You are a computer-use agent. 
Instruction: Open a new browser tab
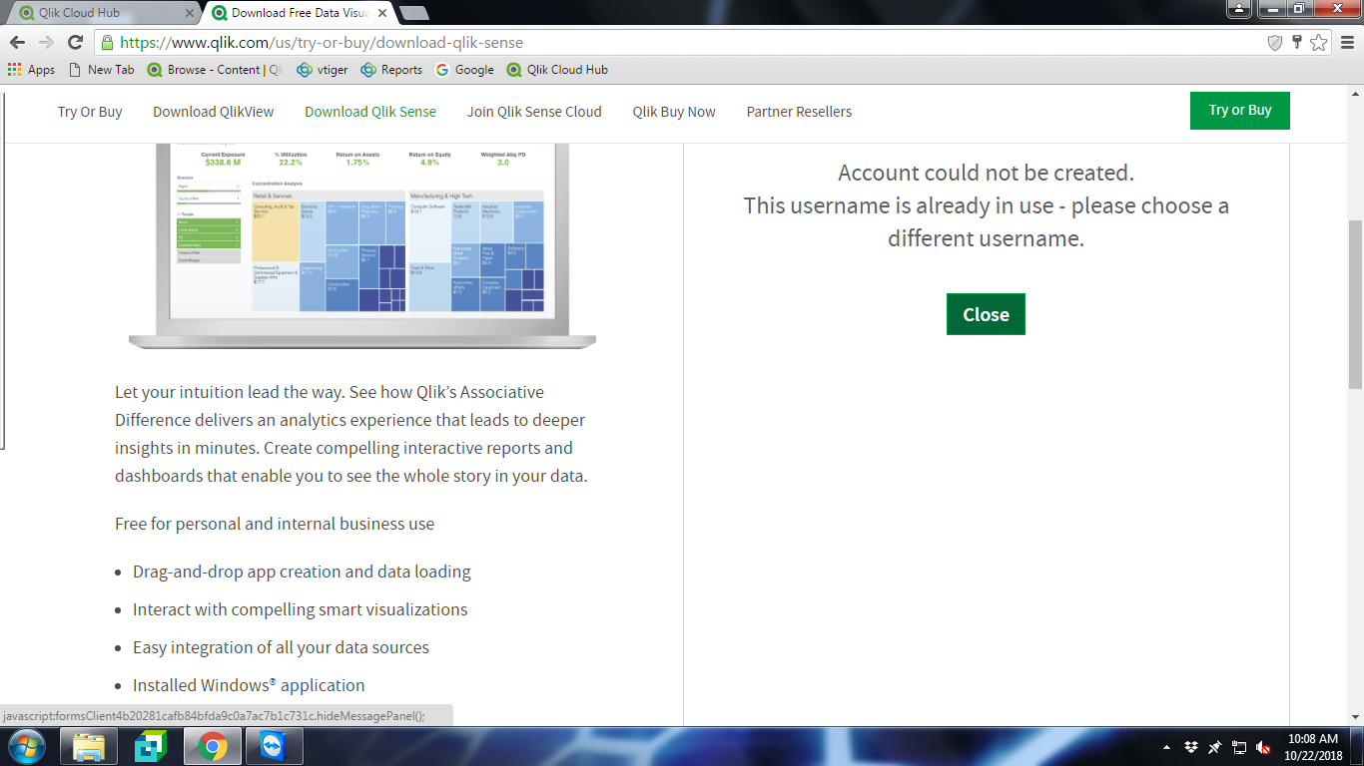coord(413,13)
